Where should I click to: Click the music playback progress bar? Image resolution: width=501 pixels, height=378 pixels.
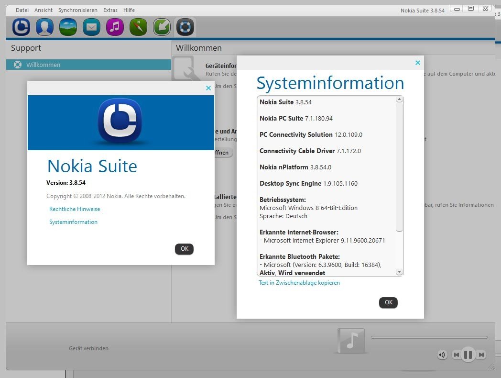click(x=429, y=337)
